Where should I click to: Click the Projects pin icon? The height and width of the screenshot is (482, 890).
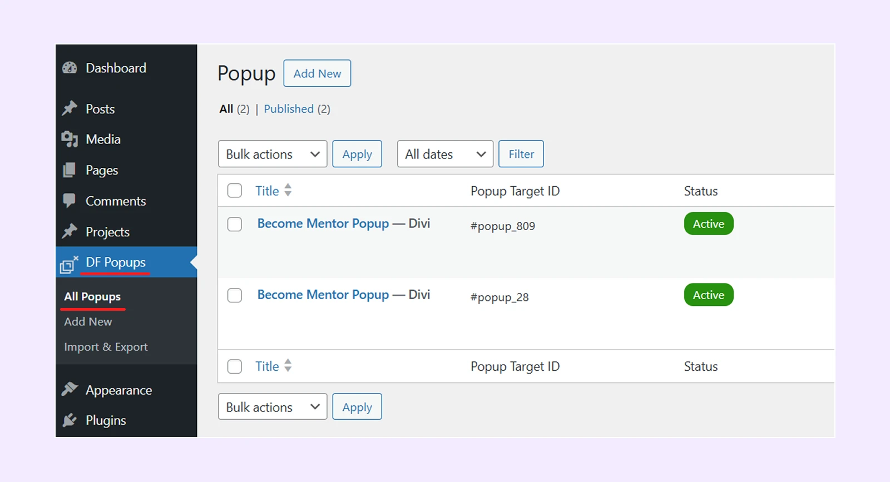[x=70, y=231]
